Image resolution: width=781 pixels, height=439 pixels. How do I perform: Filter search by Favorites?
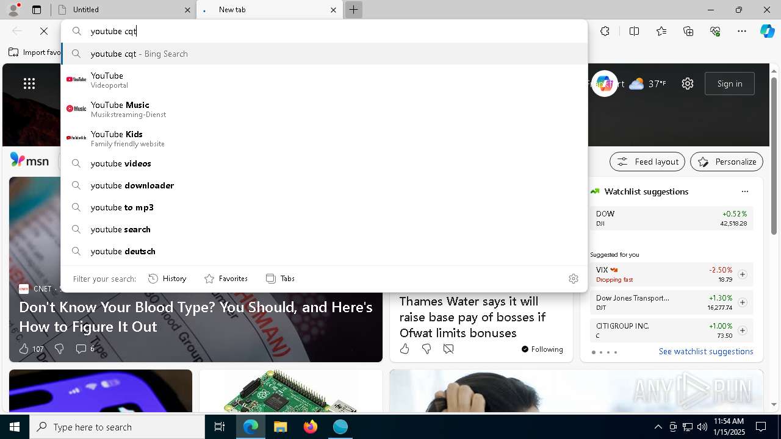click(x=226, y=279)
